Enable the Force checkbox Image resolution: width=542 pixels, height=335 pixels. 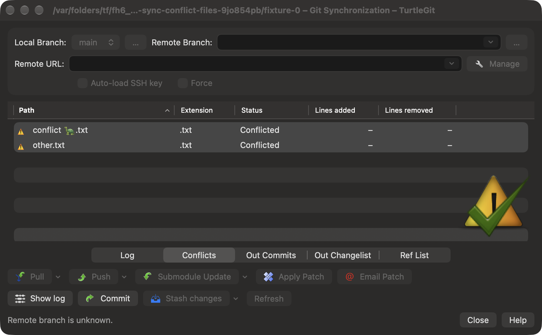[x=183, y=83]
